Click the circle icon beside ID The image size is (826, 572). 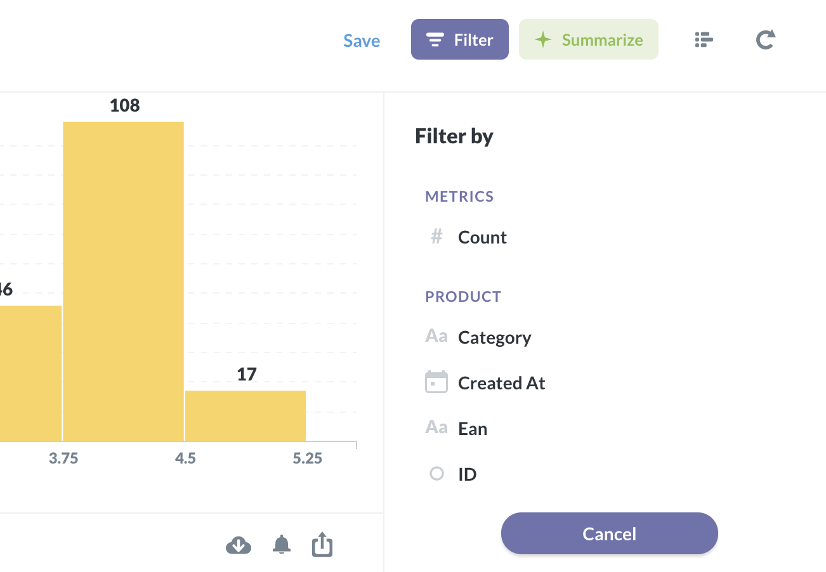436,474
